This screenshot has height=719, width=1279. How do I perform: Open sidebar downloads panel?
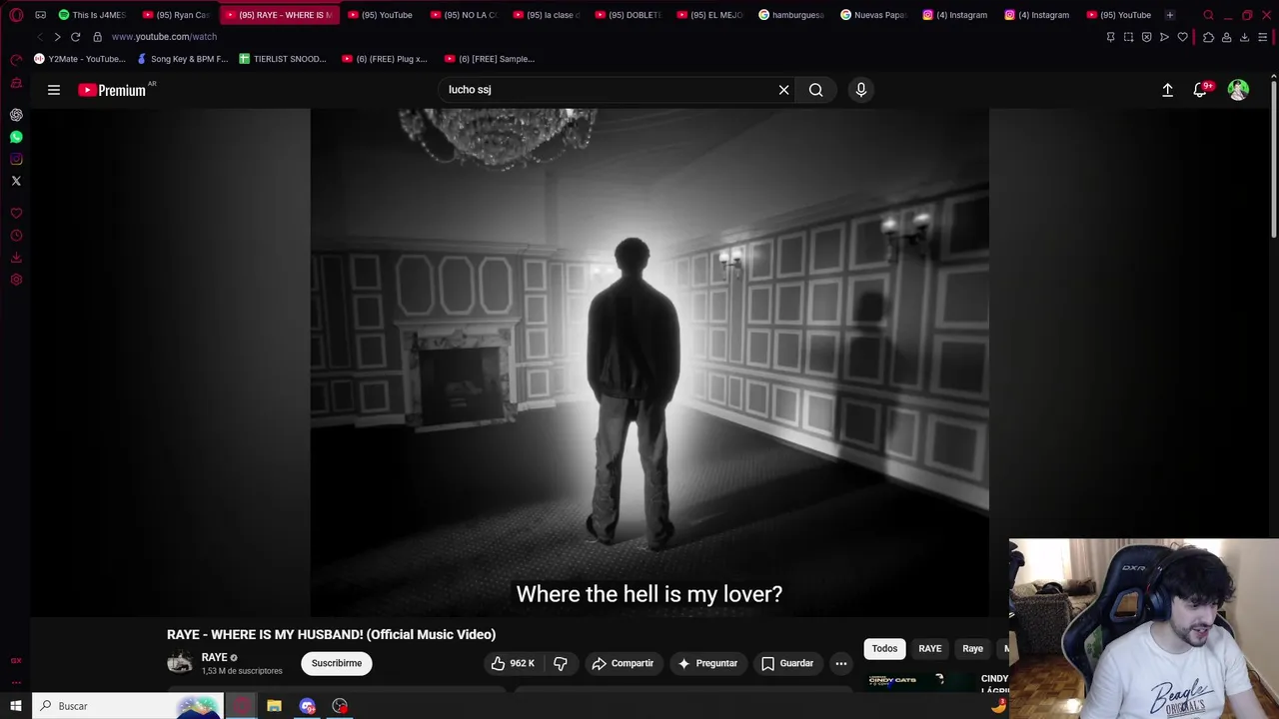pyautogui.click(x=16, y=258)
